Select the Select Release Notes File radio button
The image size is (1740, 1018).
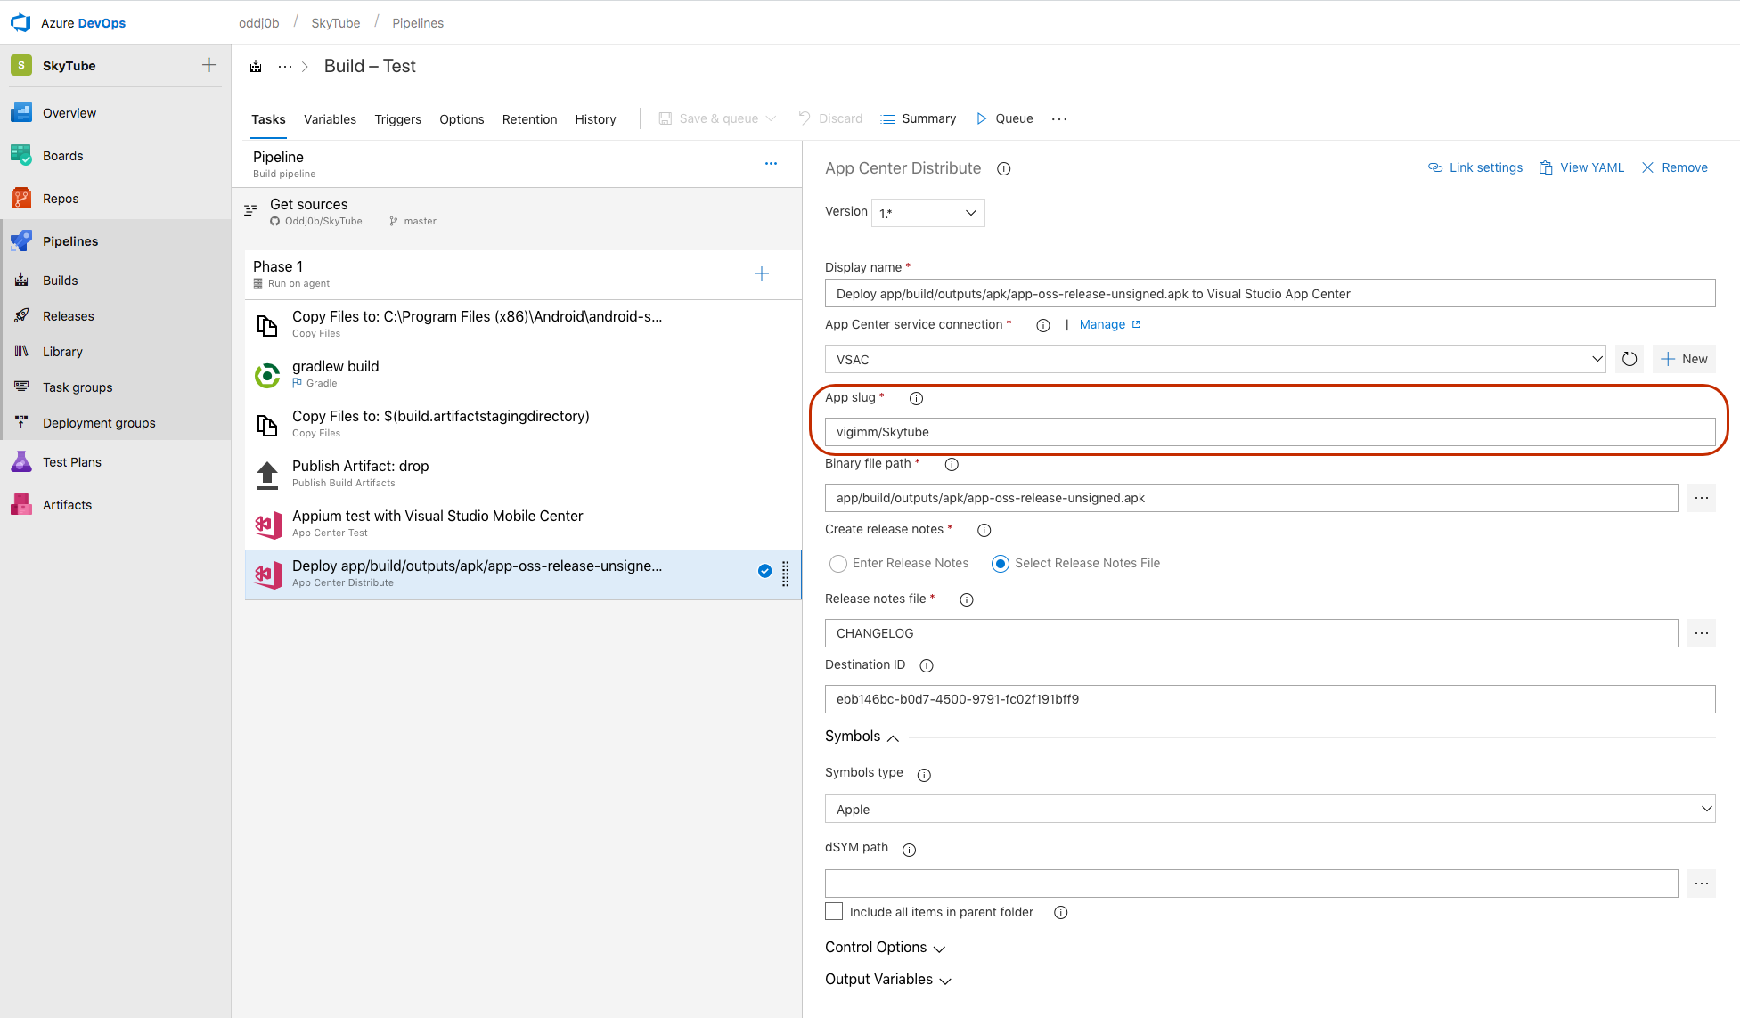pos(1000,562)
